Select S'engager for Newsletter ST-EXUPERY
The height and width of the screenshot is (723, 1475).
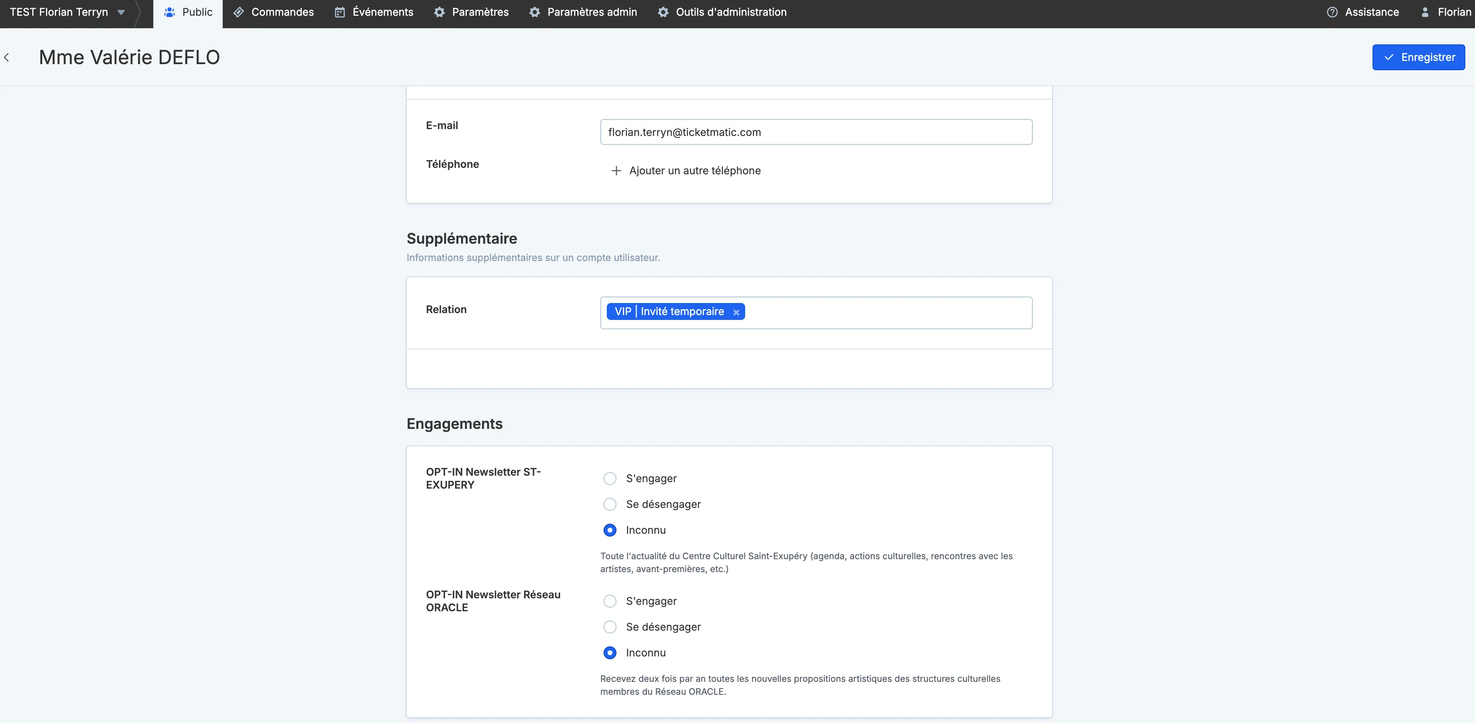click(x=610, y=479)
